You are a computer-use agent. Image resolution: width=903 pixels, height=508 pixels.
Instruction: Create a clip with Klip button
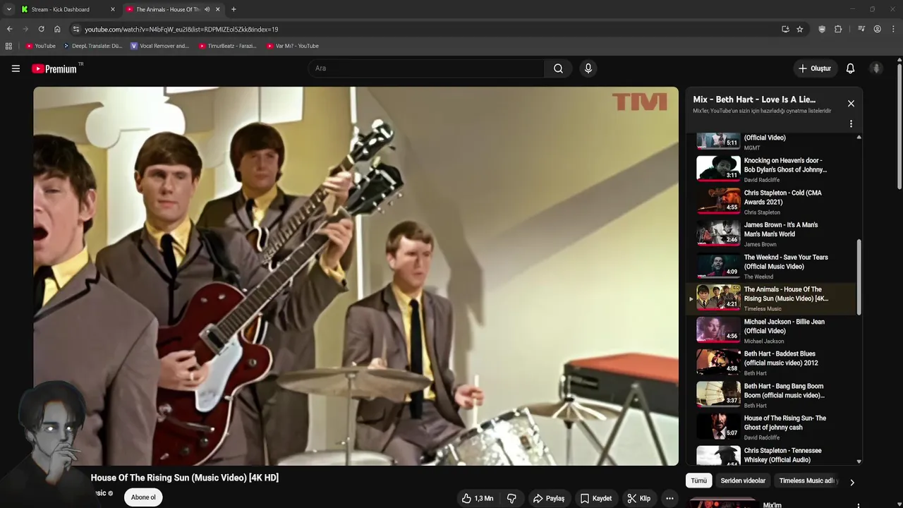point(639,498)
